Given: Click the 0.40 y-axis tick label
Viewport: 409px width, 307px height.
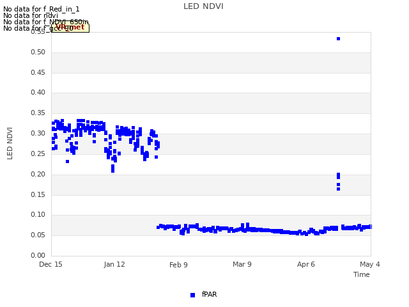Looking at the screenshot, I should (38, 92).
